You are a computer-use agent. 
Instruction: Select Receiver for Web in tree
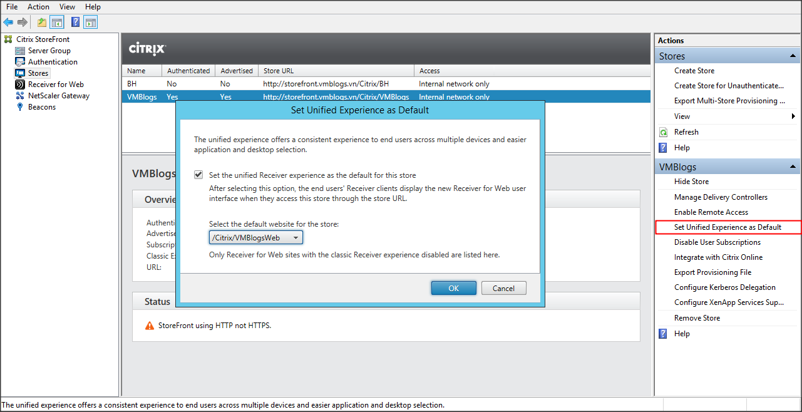click(x=56, y=85)
